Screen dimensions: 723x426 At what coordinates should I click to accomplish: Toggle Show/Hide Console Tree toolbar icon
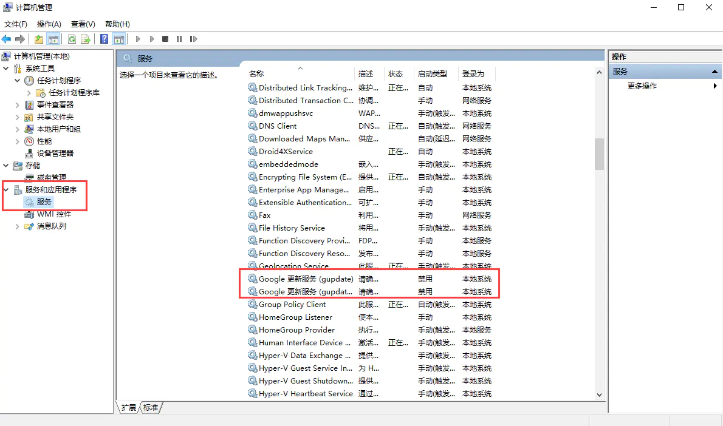tap(53, 39)
